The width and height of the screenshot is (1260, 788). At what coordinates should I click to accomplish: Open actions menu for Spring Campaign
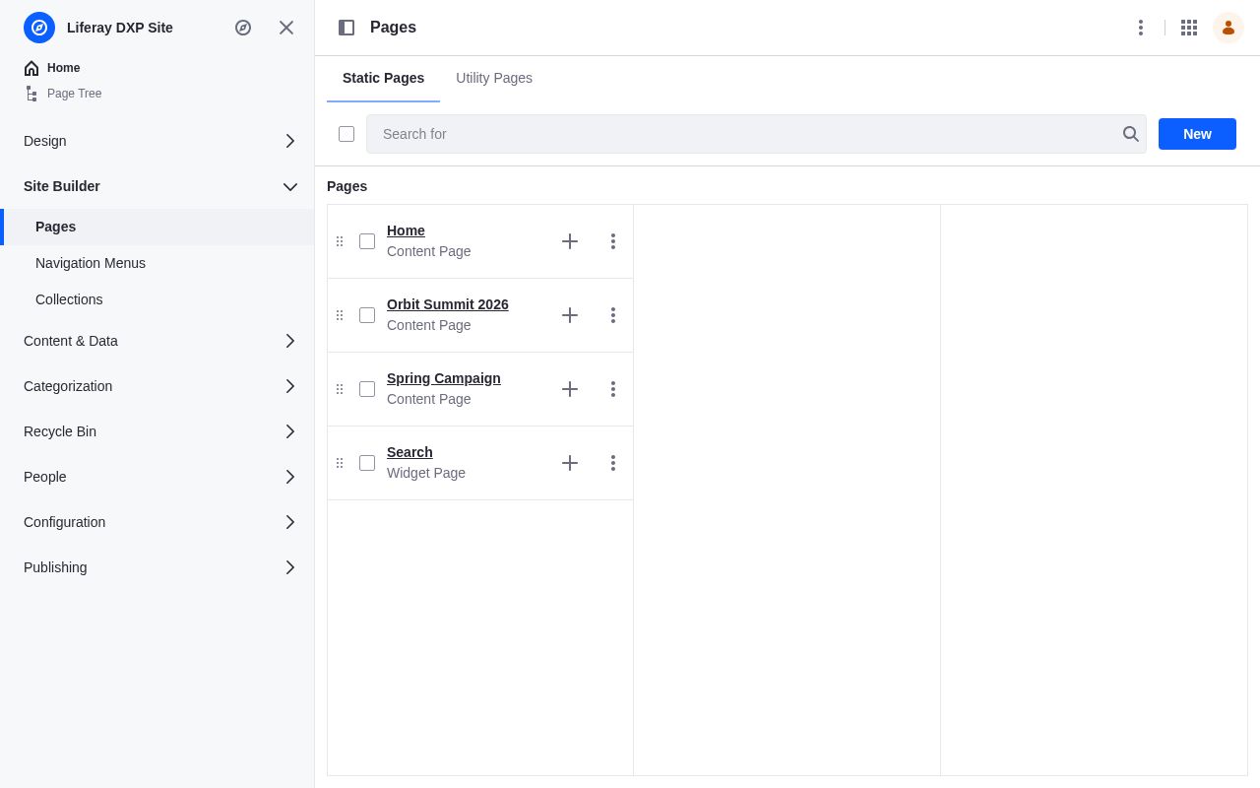click(613, 389)
